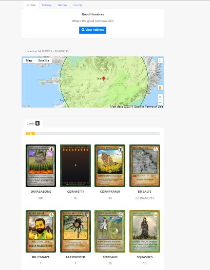The width and height of the screenshot is (210, 270).
Task: Switch map view to Satellite
Action: point(44,60)
